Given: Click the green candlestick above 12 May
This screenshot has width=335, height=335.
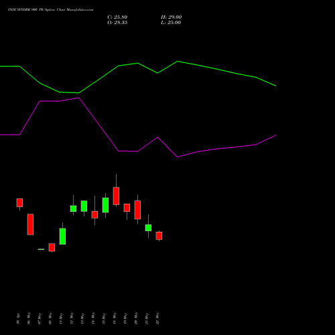Looking at the screenshot, I should (x=73, y=208).
